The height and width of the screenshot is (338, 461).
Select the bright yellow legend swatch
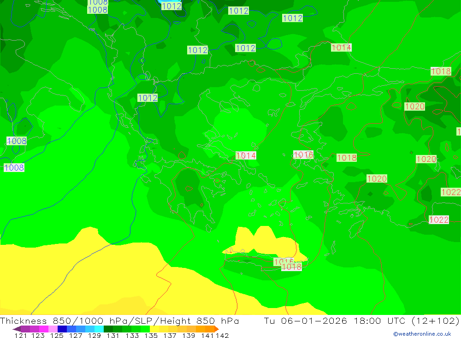click(x=154, y=329)
